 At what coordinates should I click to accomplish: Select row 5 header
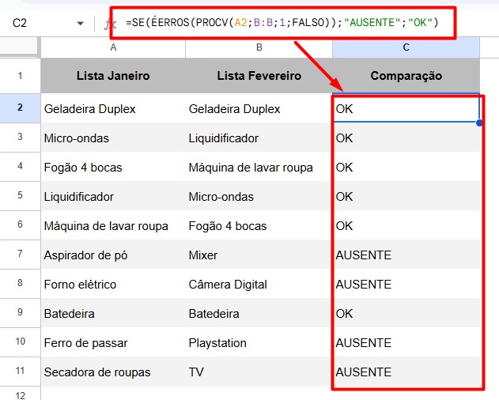pyautogui.click(x=20, y=196)
